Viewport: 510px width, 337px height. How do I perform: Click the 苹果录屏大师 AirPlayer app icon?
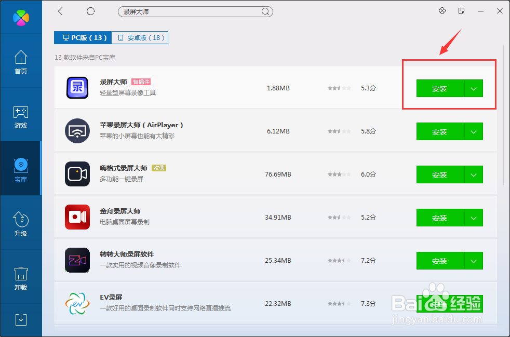pyautogui.click(x=77, y=131)
